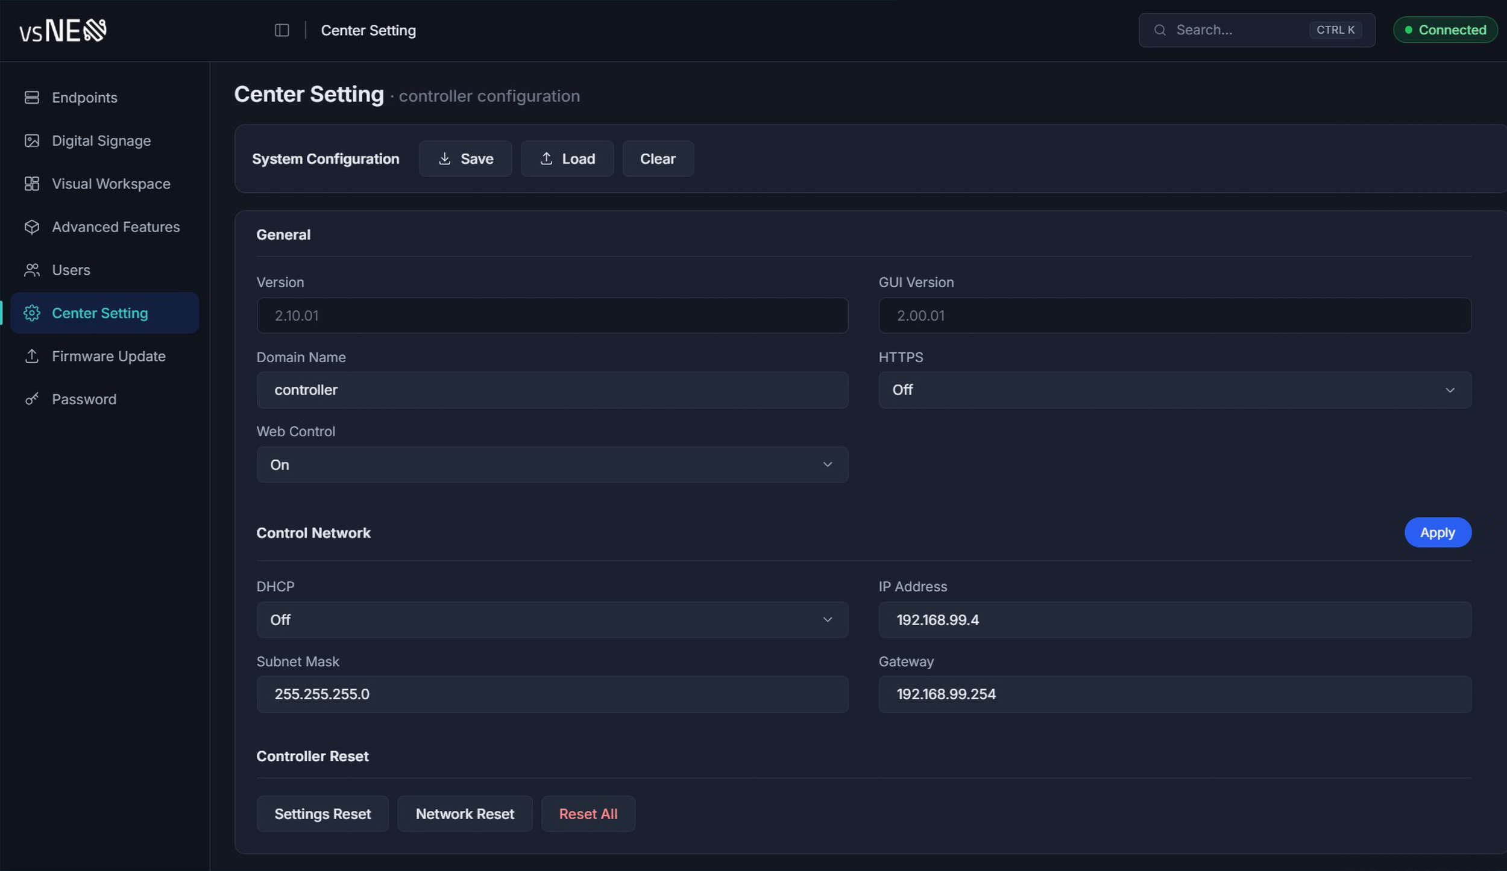Open Visual Workspace from sidebar
This screenshot has height=871, width=1507.
tap(104, 184)
